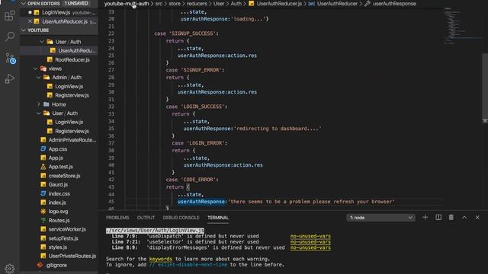The width and height of the screenshot is (488, 274).
Task: Open index.js file
Action: [57, 202]
